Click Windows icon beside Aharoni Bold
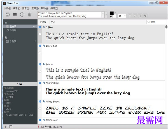 pyautogui.click(x=40, y=83)
